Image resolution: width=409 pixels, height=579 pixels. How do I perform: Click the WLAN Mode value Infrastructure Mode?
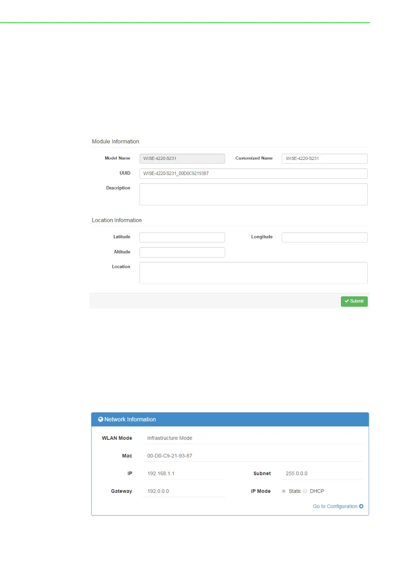(170, 438)
